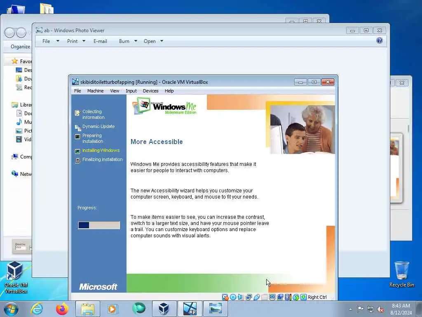The width and height of the screenshot is (422, 317).
Task: Click the hard disk activity icon in VirtualBox status bar
Action: tap(225, 297)
